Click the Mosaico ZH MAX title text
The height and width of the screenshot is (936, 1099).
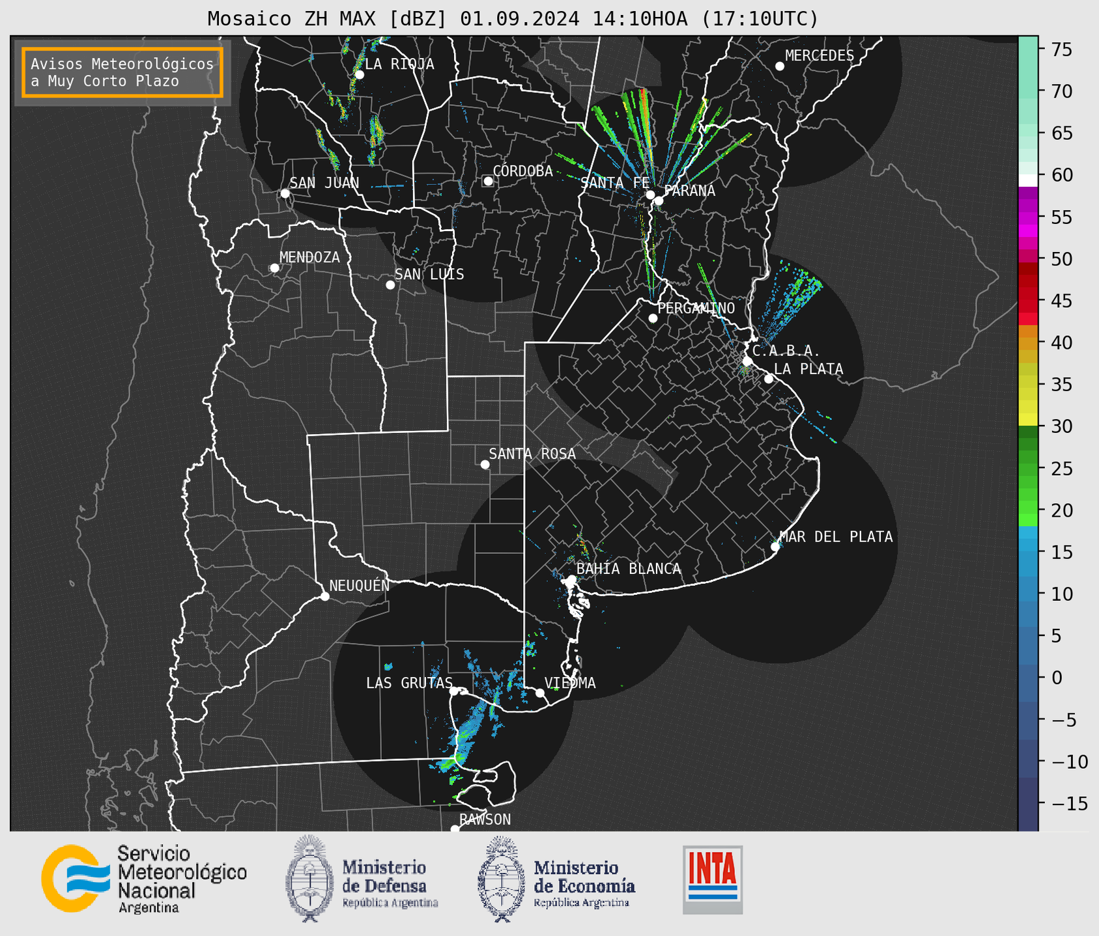[513, 19]
